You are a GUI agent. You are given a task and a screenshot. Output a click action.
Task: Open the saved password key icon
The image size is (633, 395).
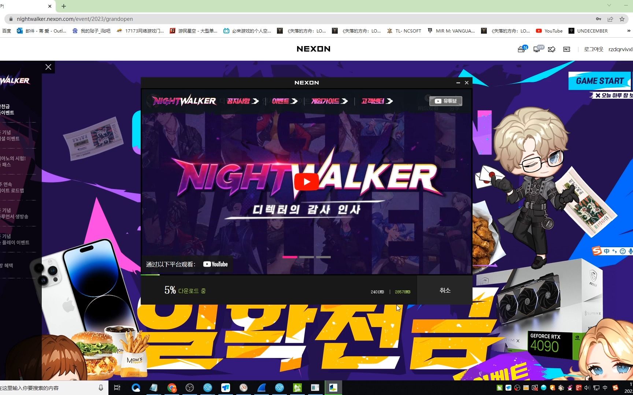coord(599,19)
